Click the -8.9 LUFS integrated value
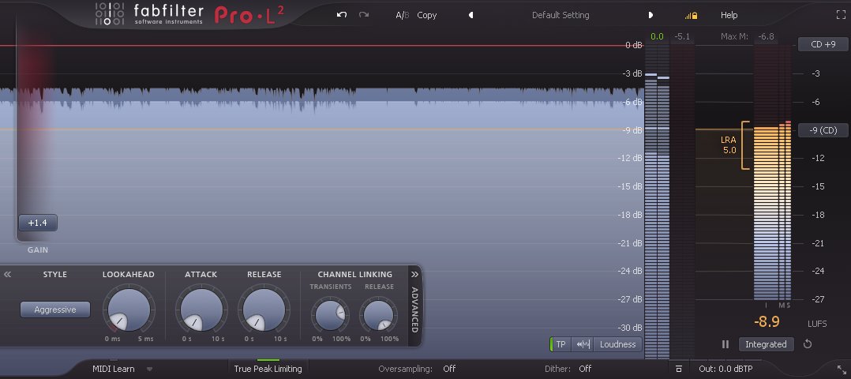 767,321
